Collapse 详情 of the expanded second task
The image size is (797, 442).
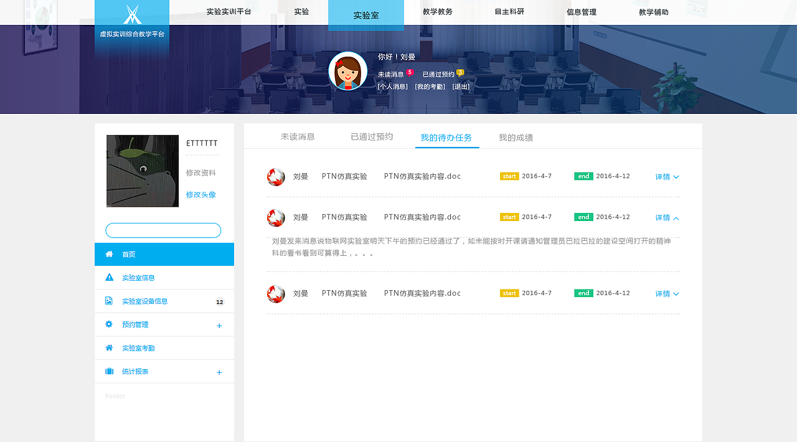pyautogui.click(x=667, y=218)
